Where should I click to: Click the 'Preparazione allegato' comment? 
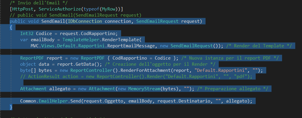[233, 88]
